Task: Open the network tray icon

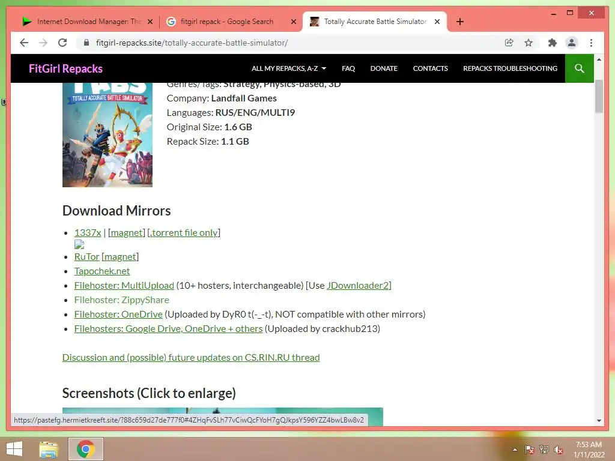Action: 544,450
